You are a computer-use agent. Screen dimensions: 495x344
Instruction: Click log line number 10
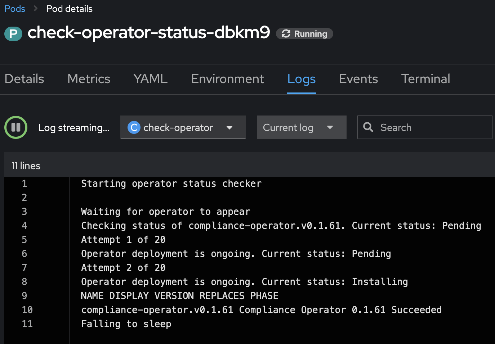[x=27, y=310]
